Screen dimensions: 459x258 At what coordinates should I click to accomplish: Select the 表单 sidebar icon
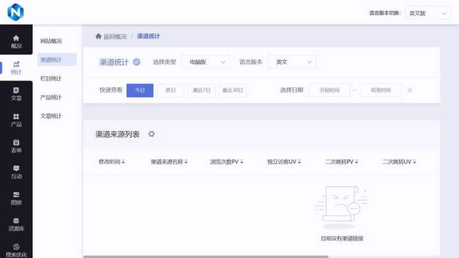point(16,146)
